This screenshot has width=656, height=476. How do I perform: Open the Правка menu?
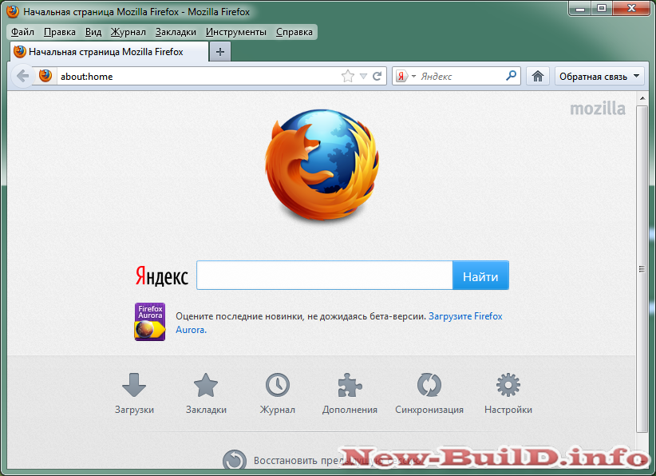[59, 32]
